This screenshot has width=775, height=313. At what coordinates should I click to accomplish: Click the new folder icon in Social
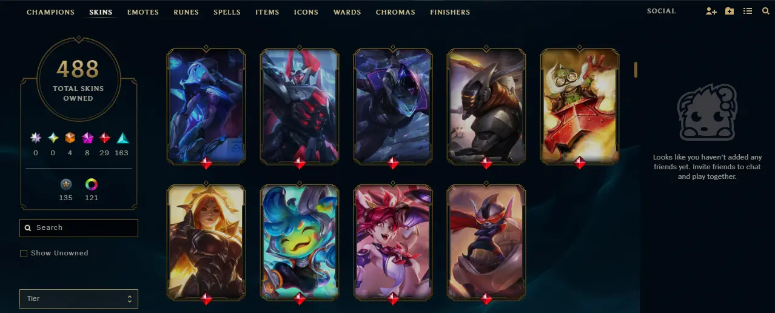(730, 12)
